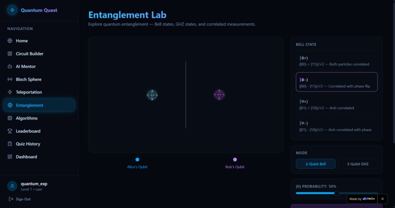Navigate to Bloch Sphere
The width and height of the screenshot is (395, 208).
tap(39, 79)
